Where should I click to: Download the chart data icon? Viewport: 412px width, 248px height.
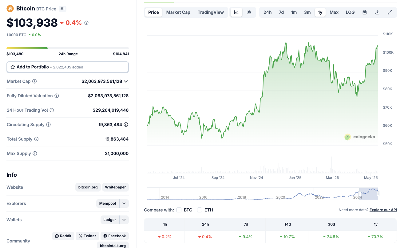(377, 12)
